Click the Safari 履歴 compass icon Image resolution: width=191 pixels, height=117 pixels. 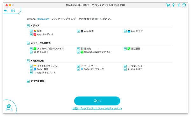point(35,69)
